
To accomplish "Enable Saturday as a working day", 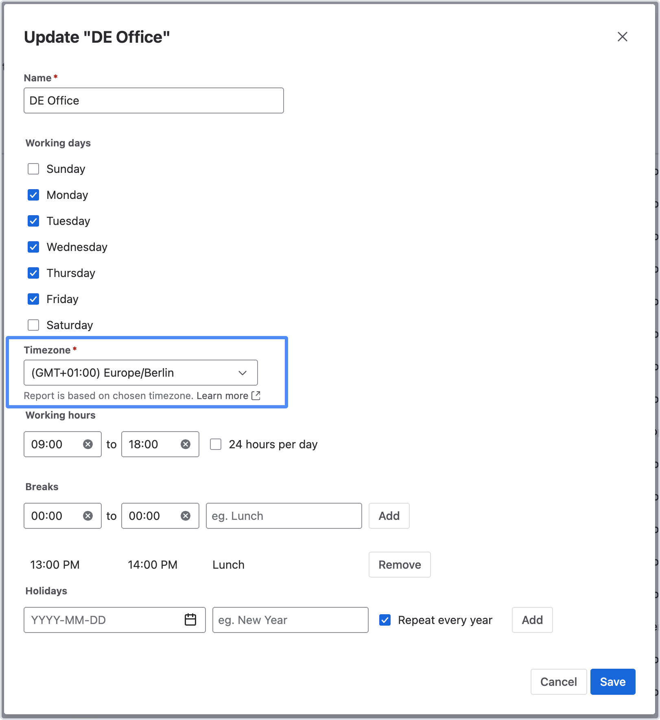I will point(33,325).
